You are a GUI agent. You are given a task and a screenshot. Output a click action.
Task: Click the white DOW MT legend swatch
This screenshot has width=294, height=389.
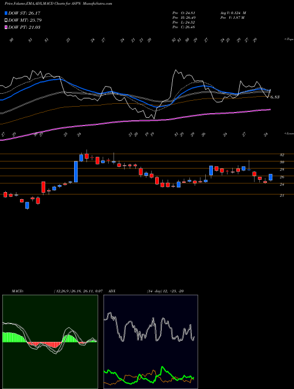(6, 20)
